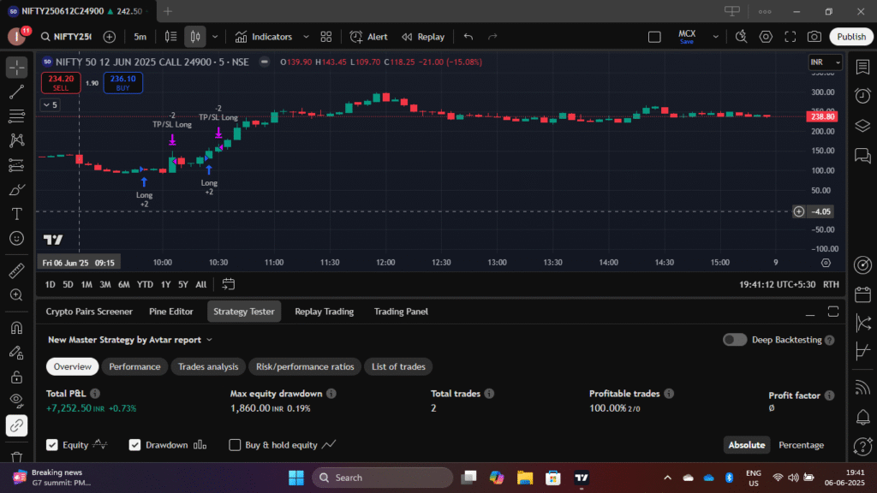The image size is (877, 493).
Task: Show hidden system tray icons
Action: [667, 478]
